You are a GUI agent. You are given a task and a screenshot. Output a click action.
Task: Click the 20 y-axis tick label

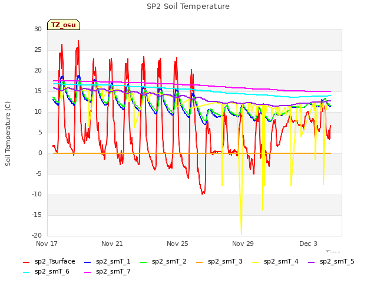tap(38, 71)
